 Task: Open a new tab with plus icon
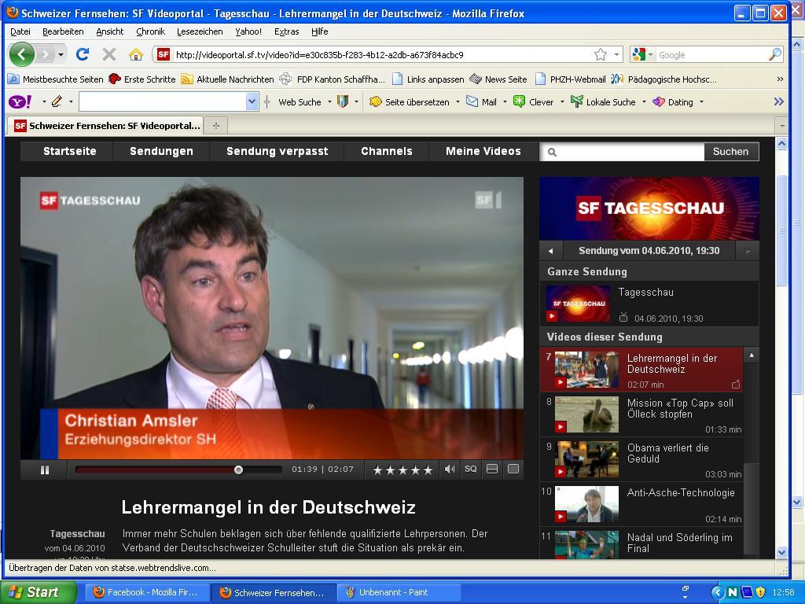click(215, 125)
